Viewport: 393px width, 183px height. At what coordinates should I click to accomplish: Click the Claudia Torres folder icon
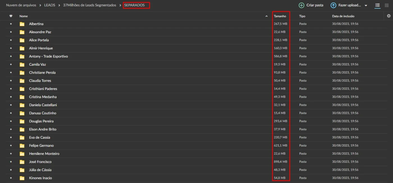[22, 81]
